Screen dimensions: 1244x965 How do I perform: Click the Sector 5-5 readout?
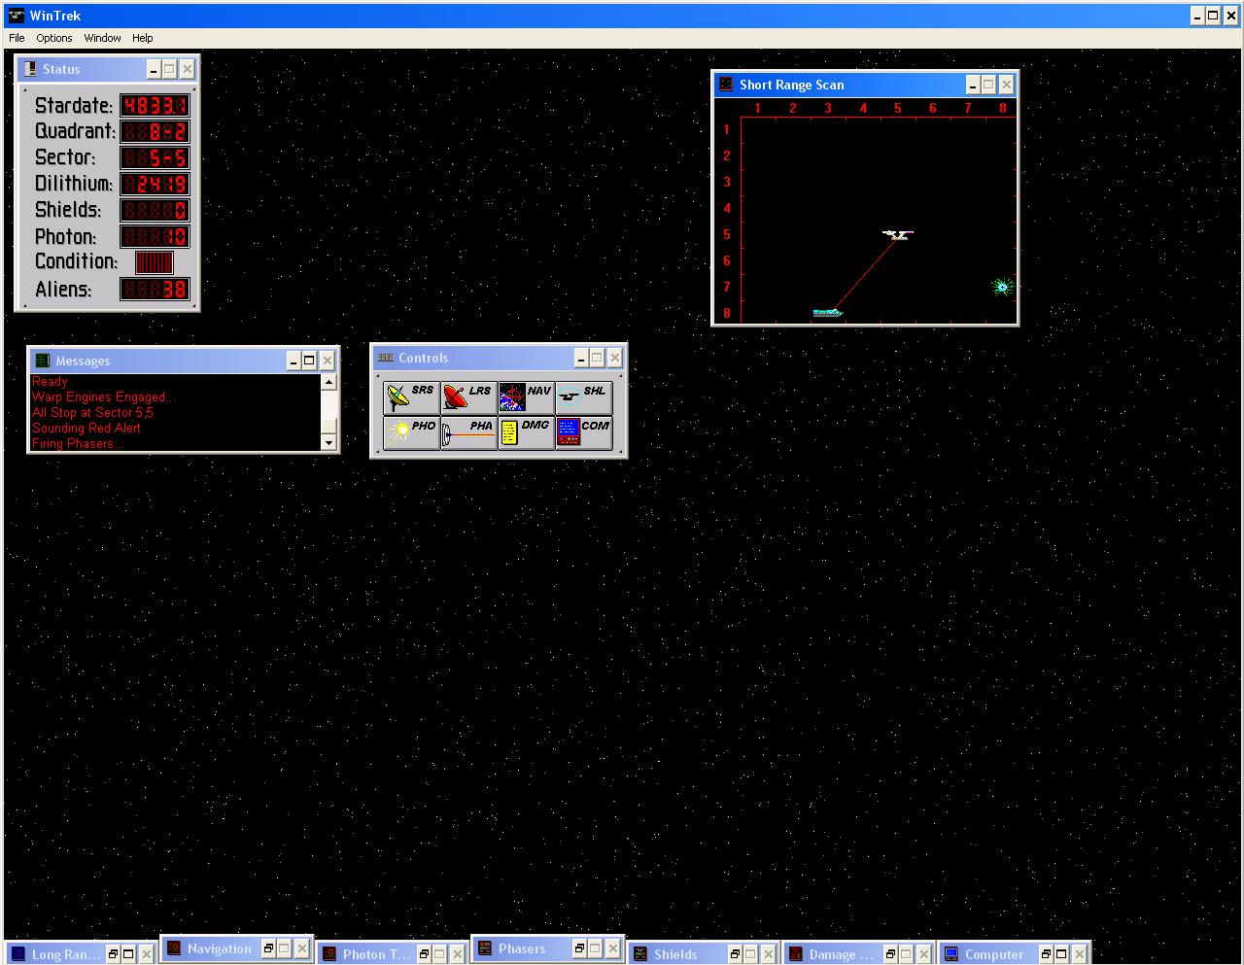(155, 157)
